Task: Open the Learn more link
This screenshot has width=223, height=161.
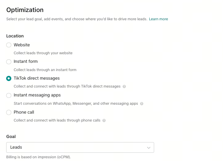Action: tap(159, 19)
